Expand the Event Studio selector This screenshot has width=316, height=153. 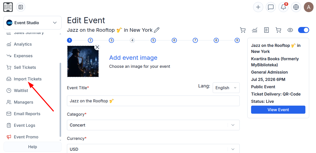(33, 23)
